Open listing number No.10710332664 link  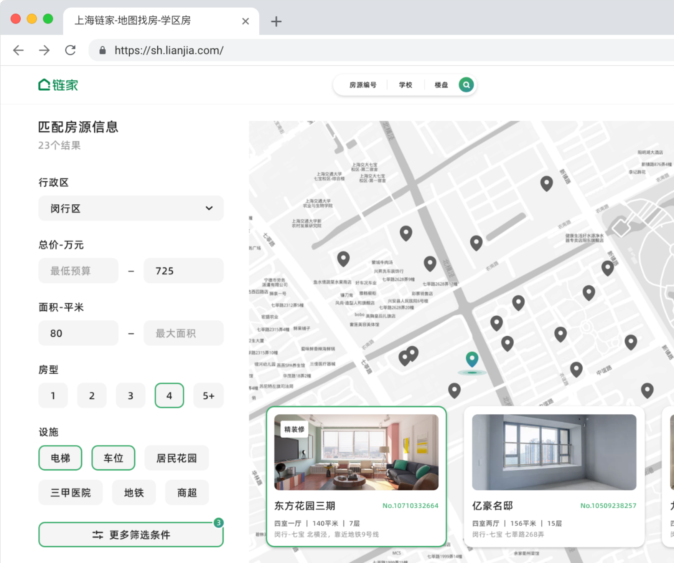410,506
